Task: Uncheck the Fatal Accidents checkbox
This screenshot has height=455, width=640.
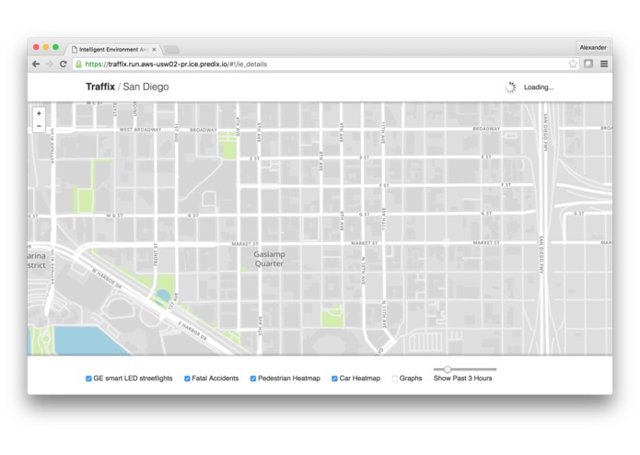Action: [x=187, y=379]
